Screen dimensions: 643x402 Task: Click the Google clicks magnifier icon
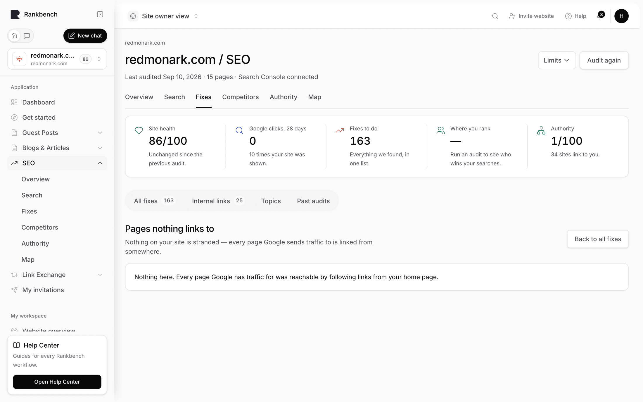(x=239, y=130)
